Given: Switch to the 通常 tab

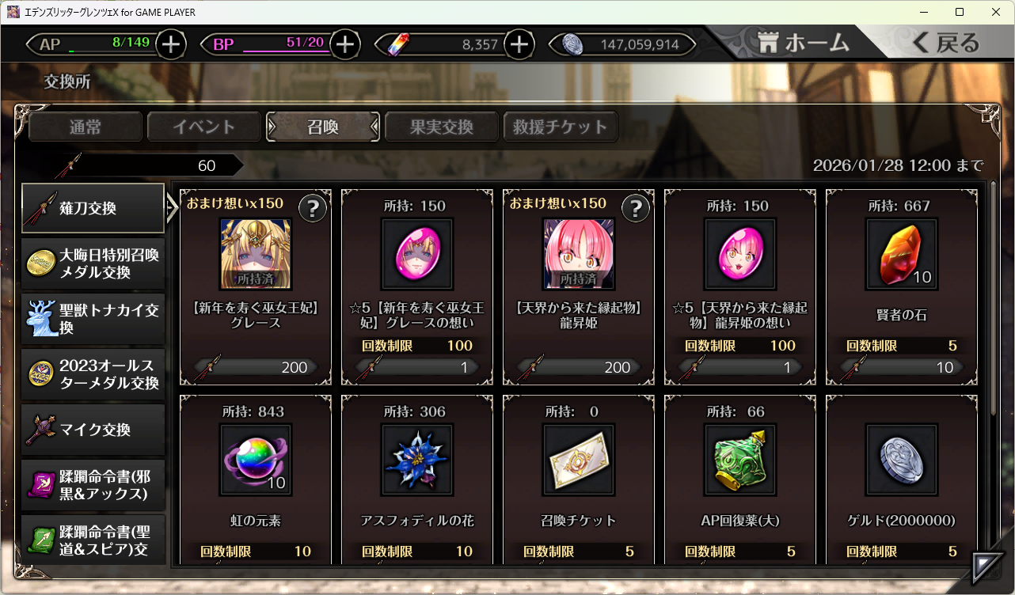Looking at the screenshot, I should pos(86,127).
